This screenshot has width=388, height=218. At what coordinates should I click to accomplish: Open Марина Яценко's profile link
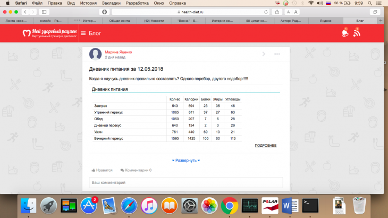(x=118, y=52)
